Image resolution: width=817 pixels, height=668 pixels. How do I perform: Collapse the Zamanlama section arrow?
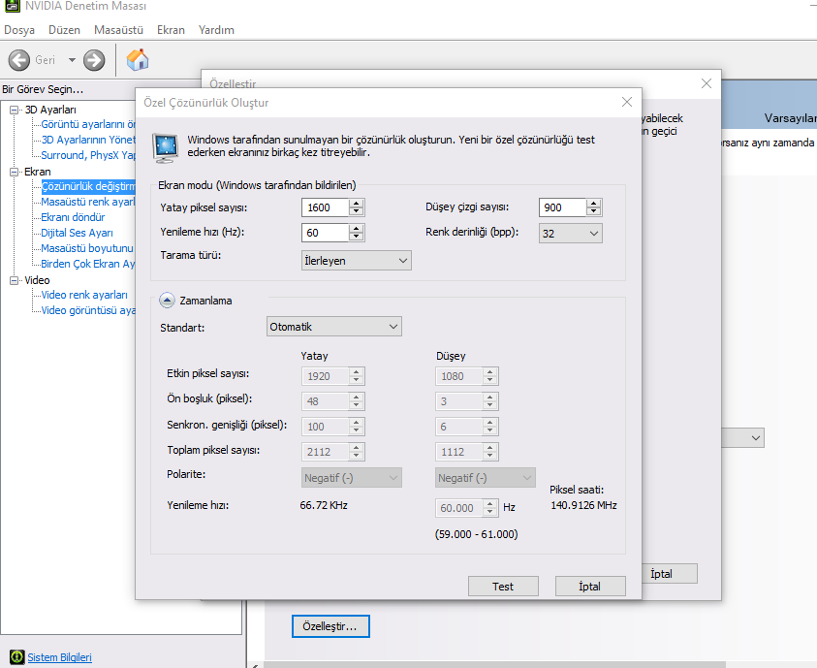[x=167, y=301]
